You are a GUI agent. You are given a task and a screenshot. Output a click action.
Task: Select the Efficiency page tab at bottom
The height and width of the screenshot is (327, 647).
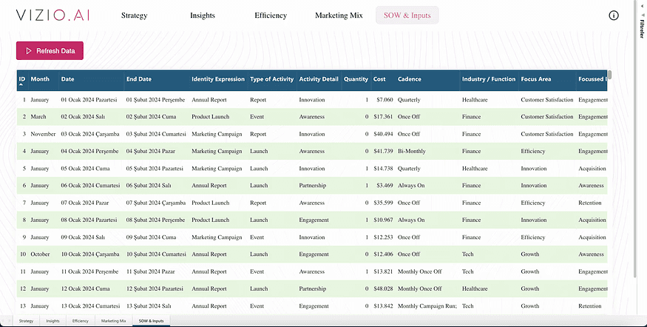(x=81, y=321)
